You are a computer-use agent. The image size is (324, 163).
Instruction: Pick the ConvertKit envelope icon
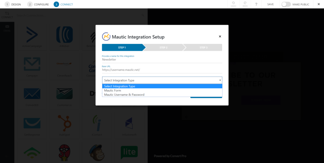point(32,94)
